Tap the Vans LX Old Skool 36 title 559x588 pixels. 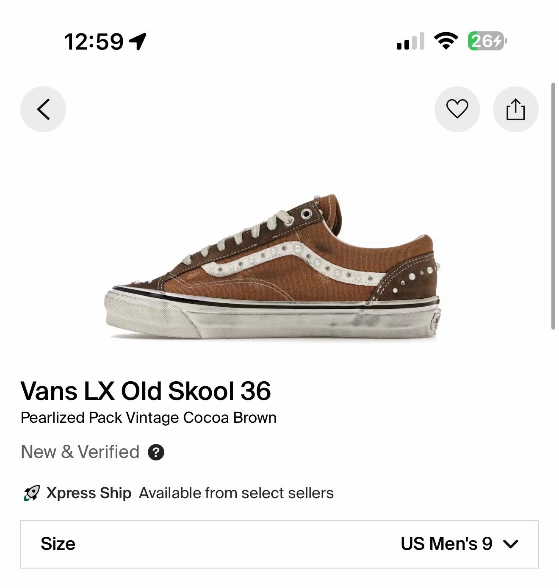click(146, 390)
